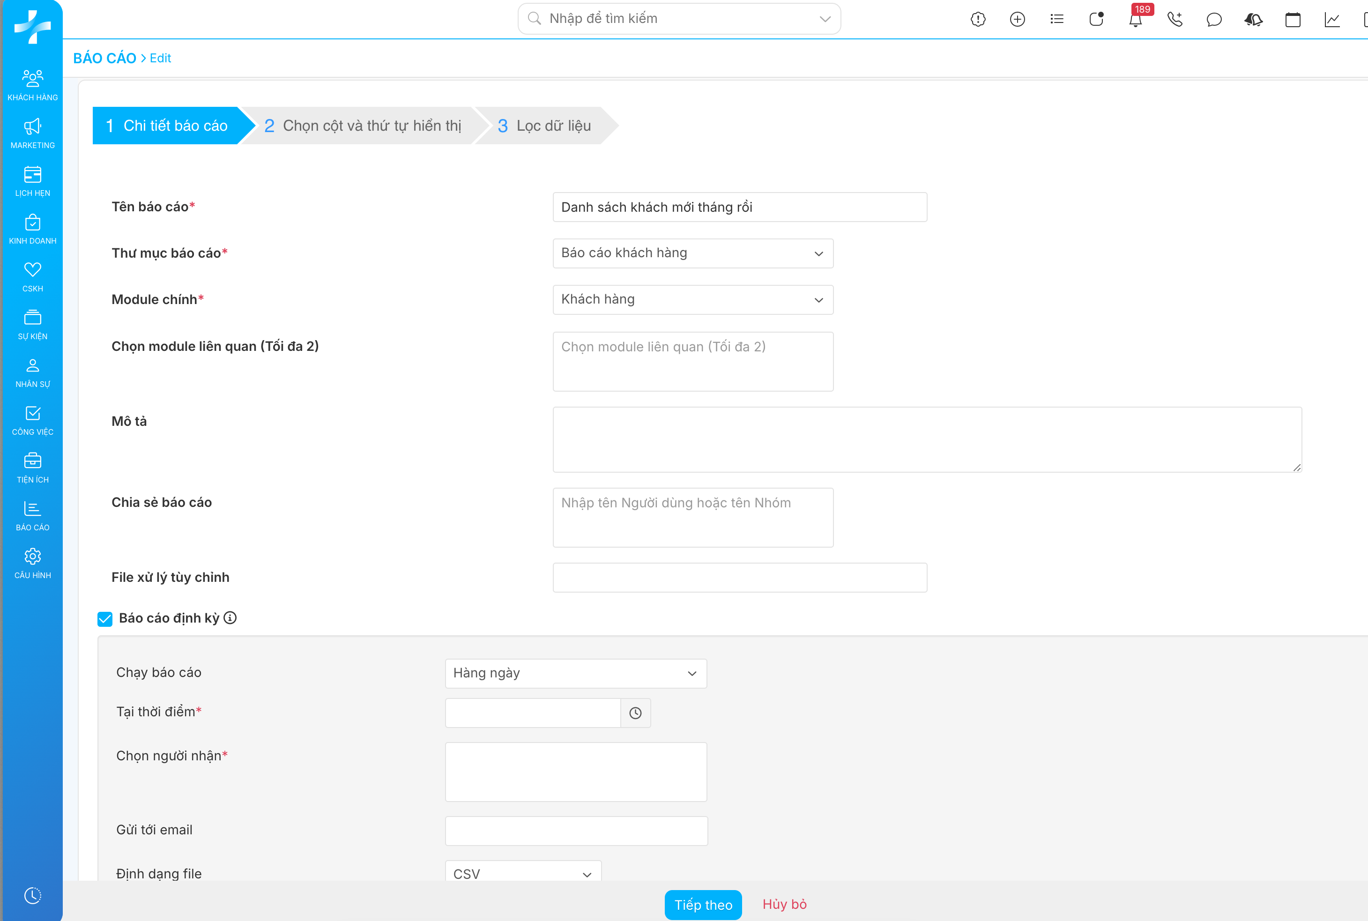Viewport: 1368px width, 921px height.
Task: Expand the Thư mục báo cáo dropdown
Action: tap(692, 253)
